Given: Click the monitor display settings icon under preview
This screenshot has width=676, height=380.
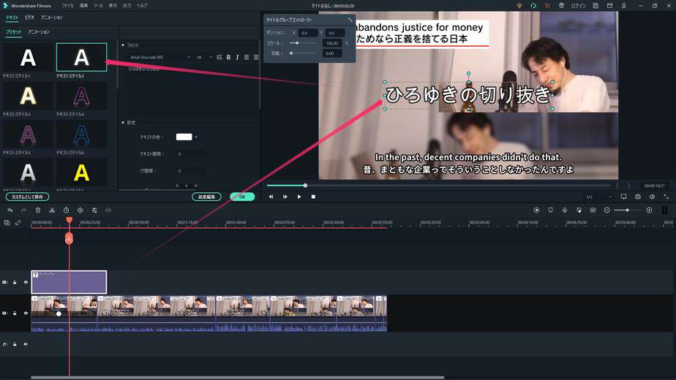Looking at the screenshot, I should [x=623, y=197].
